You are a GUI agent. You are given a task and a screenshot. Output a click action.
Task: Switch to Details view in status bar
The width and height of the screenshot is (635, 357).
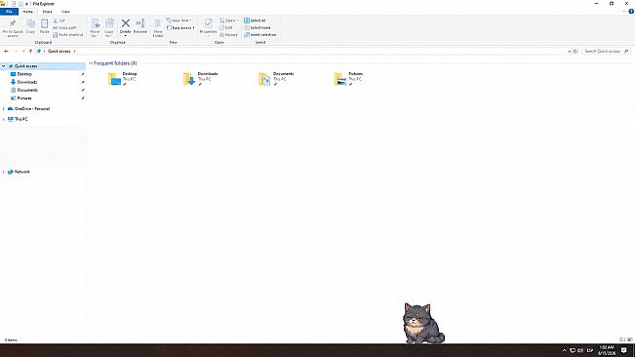tap(622, 339)
